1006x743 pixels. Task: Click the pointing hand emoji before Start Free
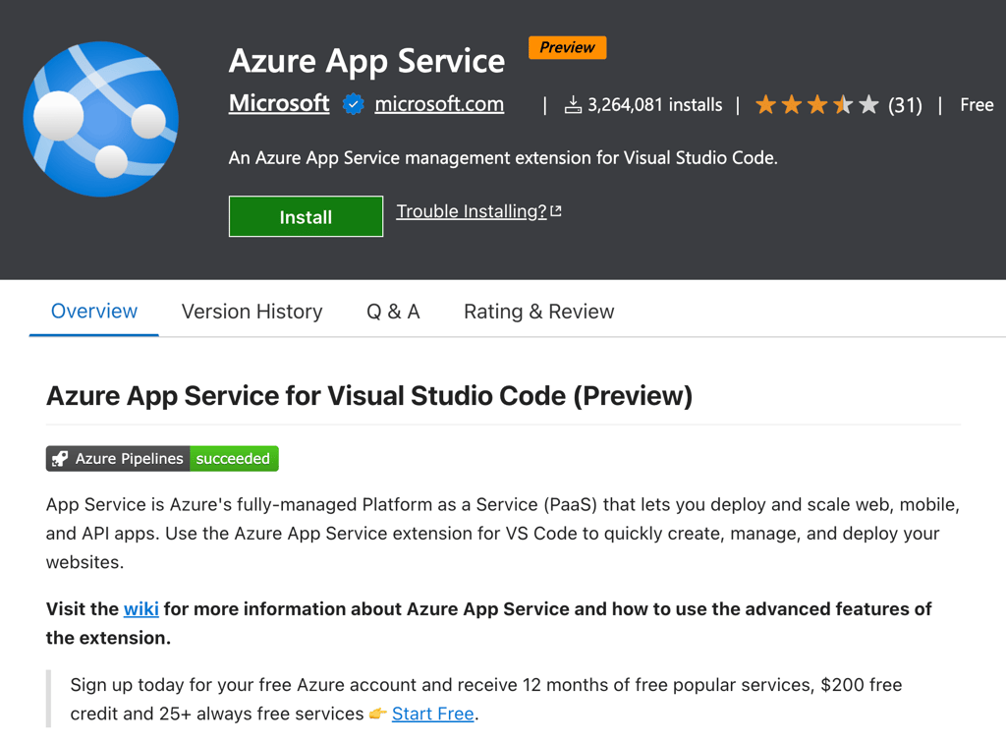378,714
